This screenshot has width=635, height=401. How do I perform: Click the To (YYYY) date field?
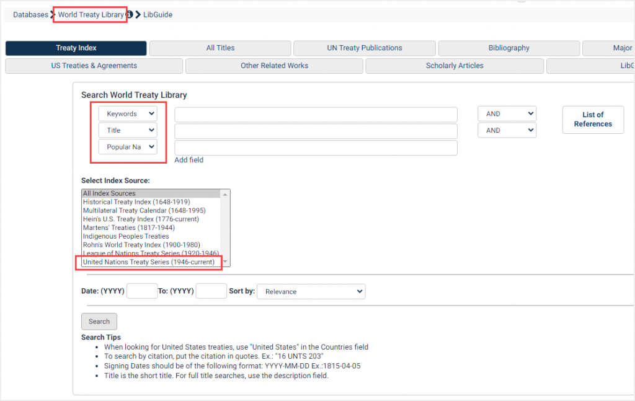click(x=211, y=291)
